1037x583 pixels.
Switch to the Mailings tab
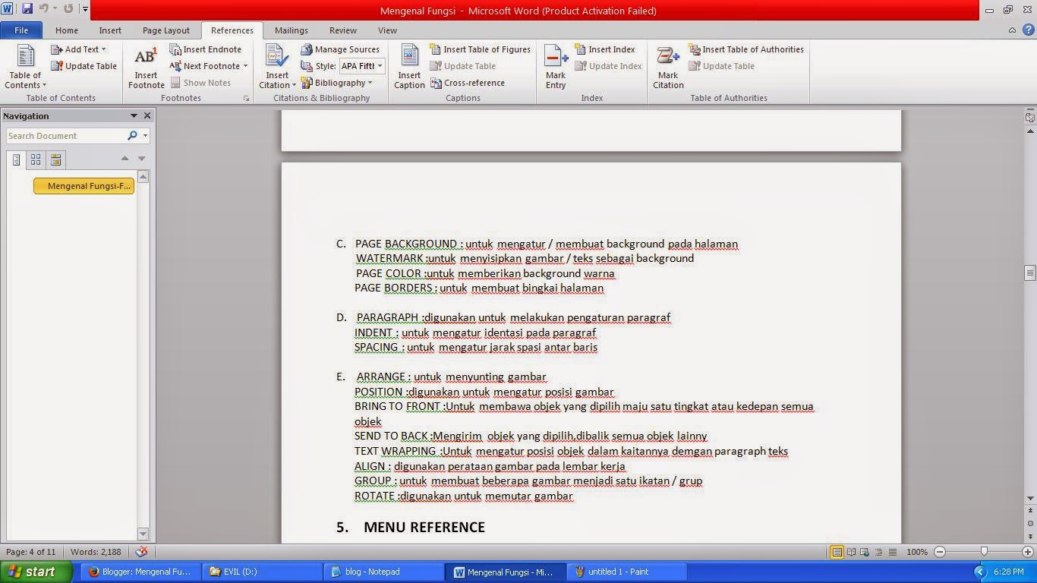click(x=291, y=30)
